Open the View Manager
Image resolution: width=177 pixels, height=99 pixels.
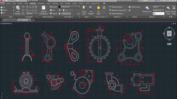[18, 10]
